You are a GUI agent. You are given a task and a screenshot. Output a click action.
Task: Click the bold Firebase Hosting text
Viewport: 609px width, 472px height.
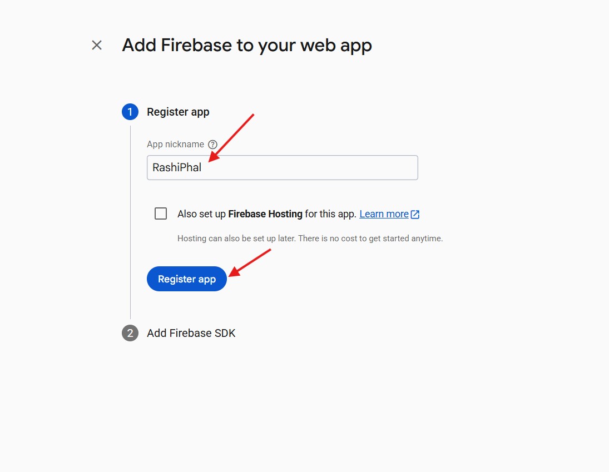pyautogui.click(x=265, y=214)
